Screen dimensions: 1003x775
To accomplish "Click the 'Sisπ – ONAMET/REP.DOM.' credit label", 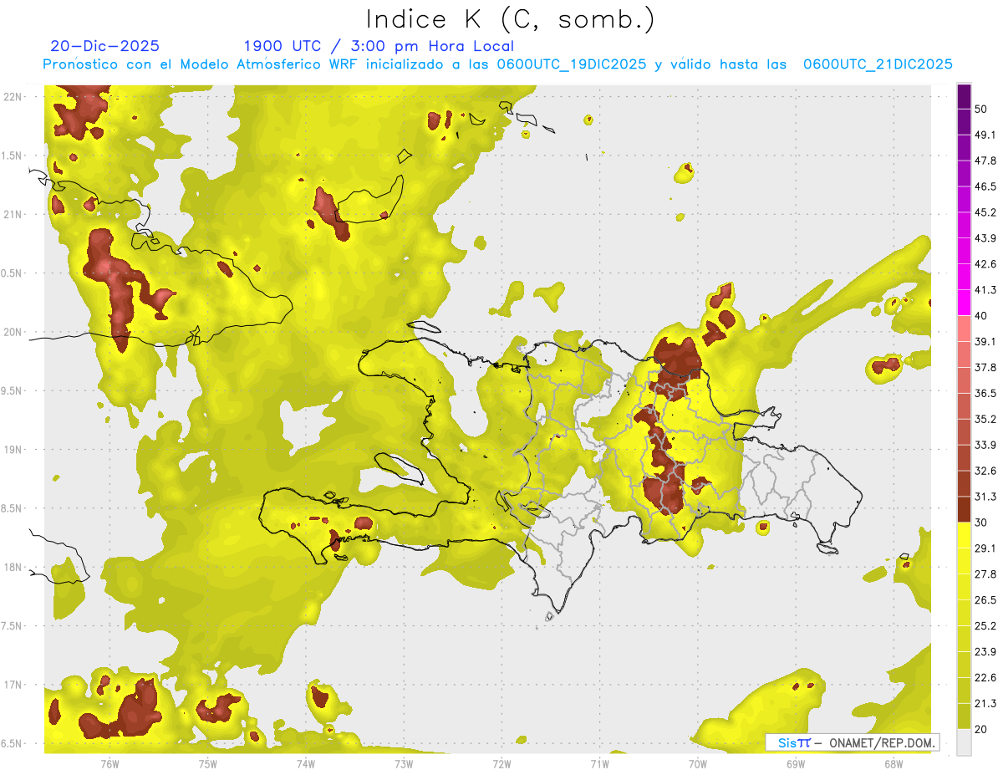I will point(853,742).
